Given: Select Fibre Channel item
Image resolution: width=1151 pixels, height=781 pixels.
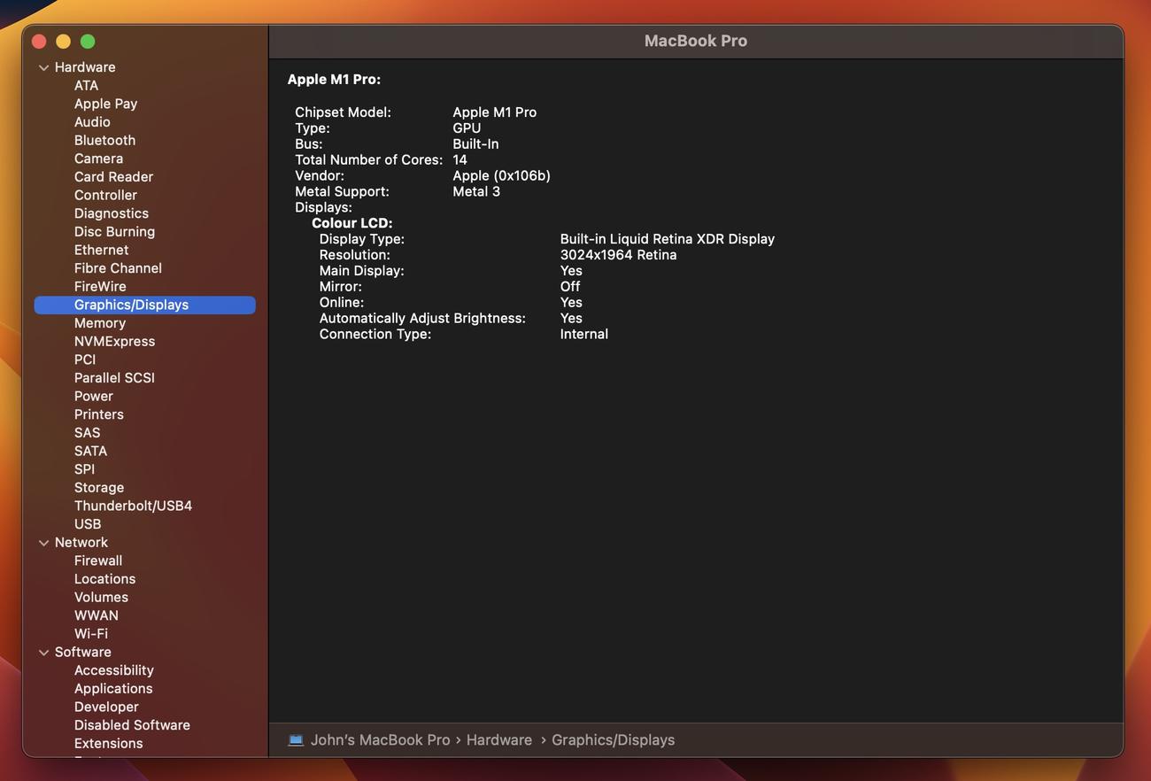Looking at the screenshot, I should click(118, 268).
